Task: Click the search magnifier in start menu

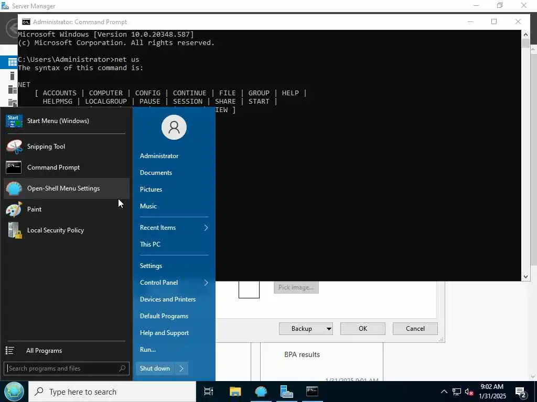Action: point(122,368)
